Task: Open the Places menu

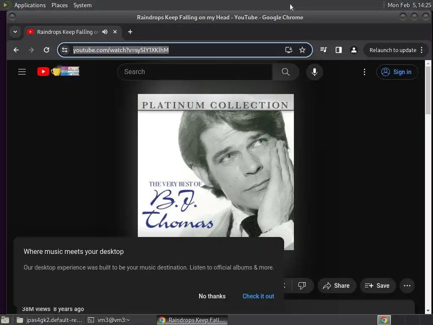Action: [59, 5]
